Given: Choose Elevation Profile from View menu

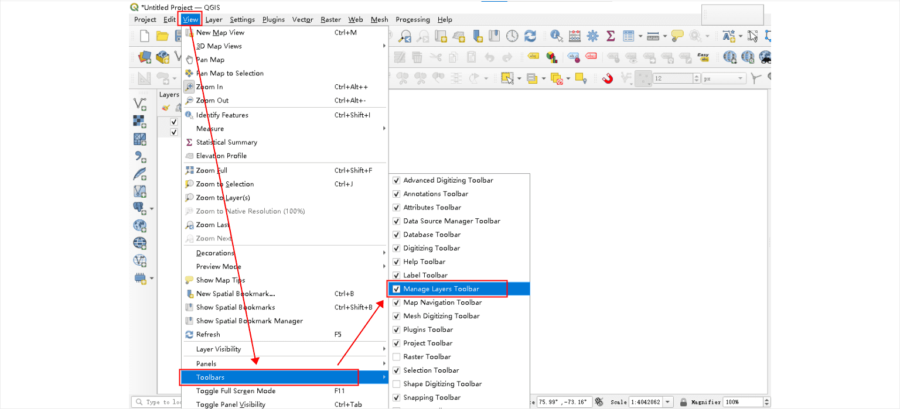Looking at the screenshot, I should point(285,156).
